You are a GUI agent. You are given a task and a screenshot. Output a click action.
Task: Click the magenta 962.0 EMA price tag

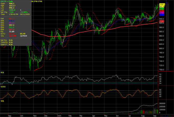coord(162,13)
